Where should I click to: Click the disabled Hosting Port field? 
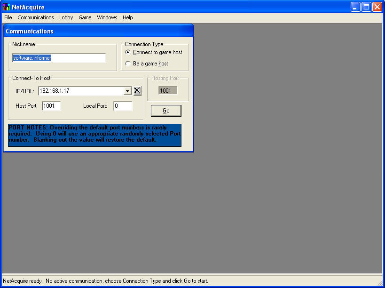click(168, 91)
